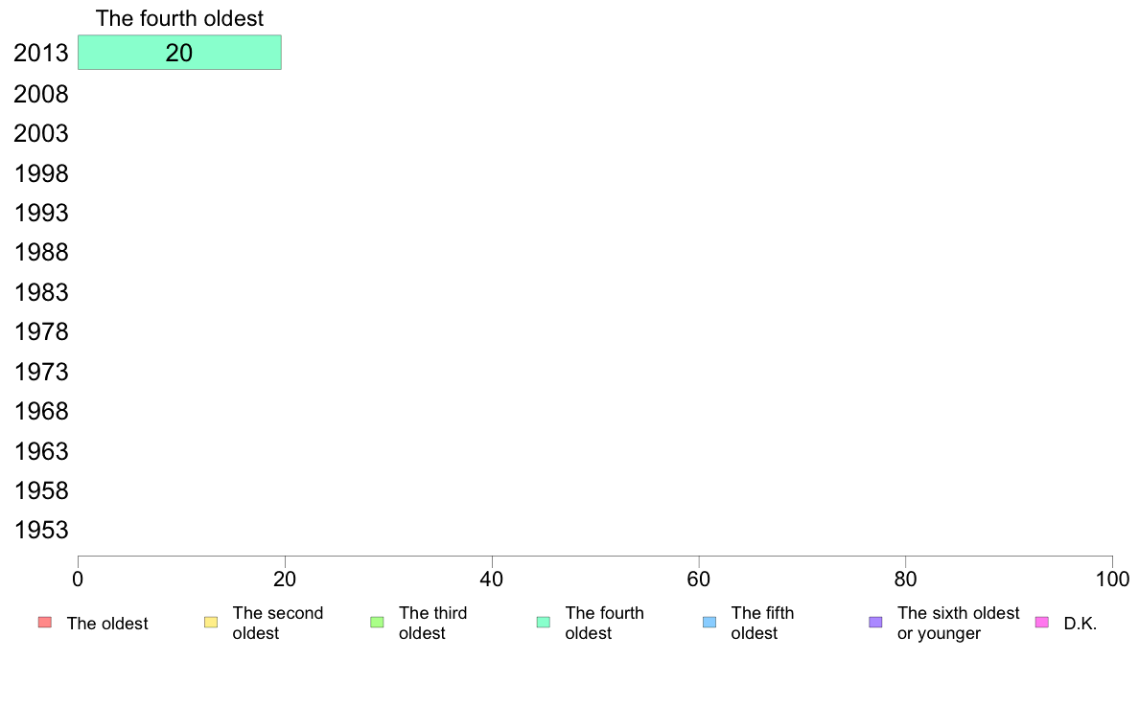Click the 100 tick on x-axis
This screenshot has width=1139, height=705.
click(x=1112, y=579)
